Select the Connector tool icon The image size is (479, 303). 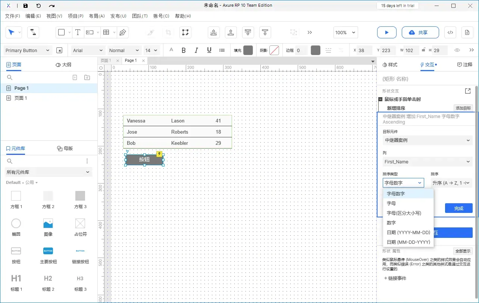tap(33, 32)
